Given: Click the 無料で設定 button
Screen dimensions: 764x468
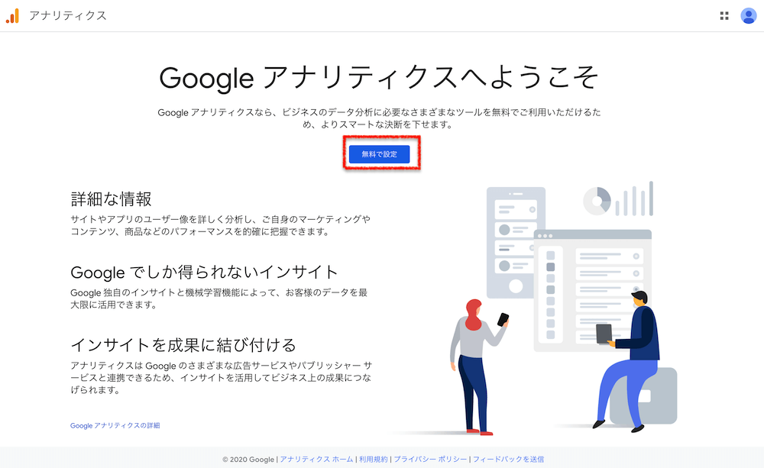Looking at the screenshot, I should 379,154.
